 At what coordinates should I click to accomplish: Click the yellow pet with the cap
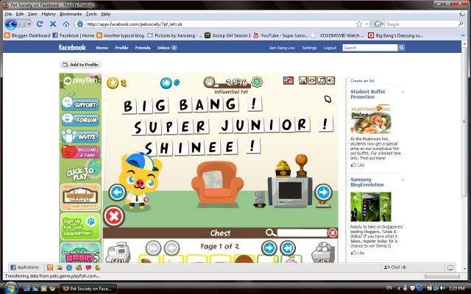(139, 180)
